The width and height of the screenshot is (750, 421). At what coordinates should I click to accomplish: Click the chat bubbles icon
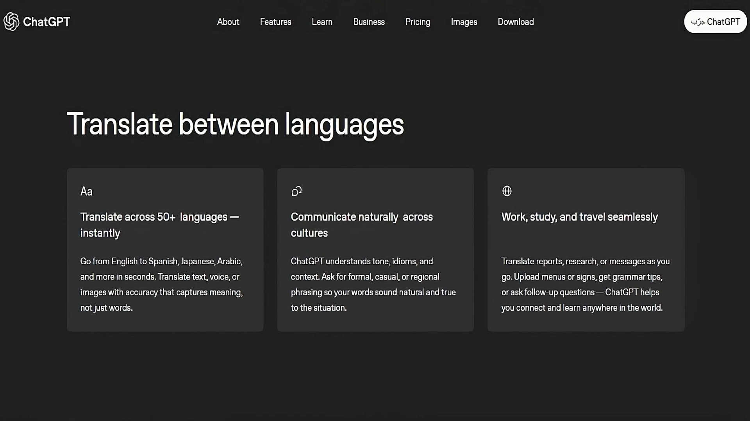pyautogui.click(x=296, y=191)
